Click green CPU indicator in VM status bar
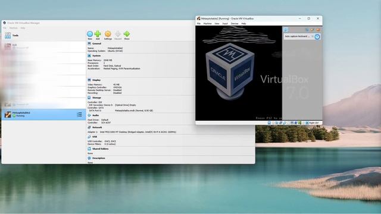 point(299,123)
